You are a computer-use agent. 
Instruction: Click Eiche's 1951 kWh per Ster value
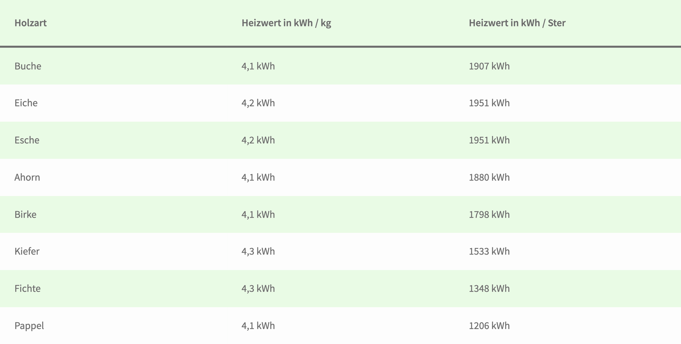pyautogui.click(x=489, y=103)
